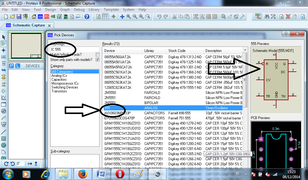Select the Capacitors category
The height and width of the screenshot is (180, 308).
(59, 79)
